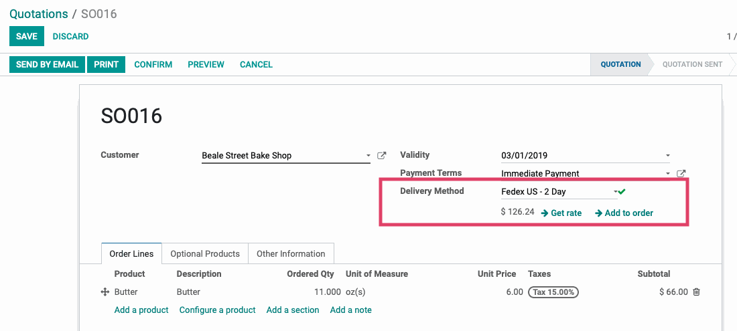The width and height of the screenshot is (737, 331).
Task: Click drag handle icon on Butter row
Action: [105, 292]
